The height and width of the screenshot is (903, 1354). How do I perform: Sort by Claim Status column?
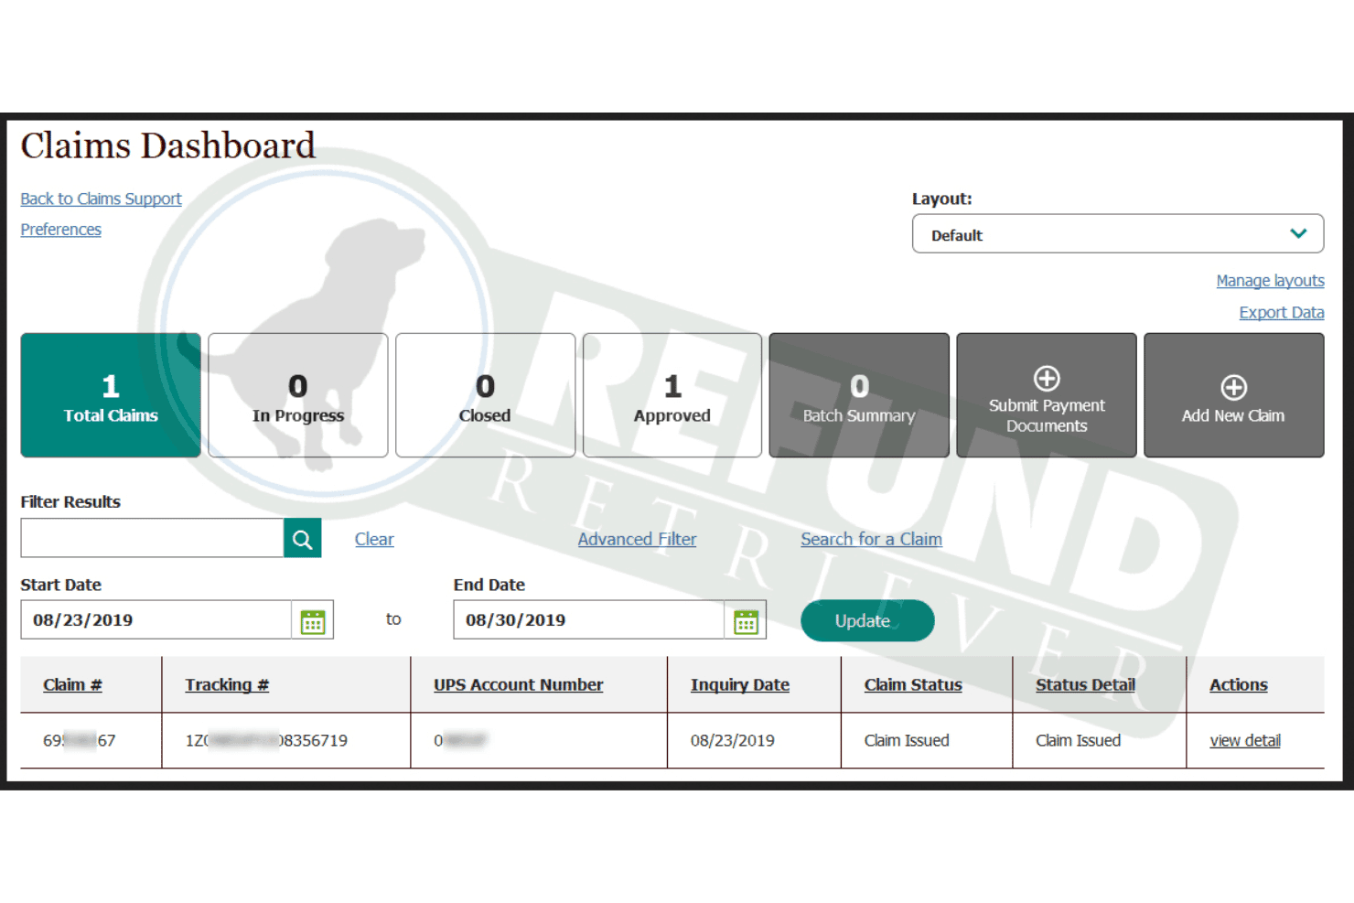[x=913, y=685]
